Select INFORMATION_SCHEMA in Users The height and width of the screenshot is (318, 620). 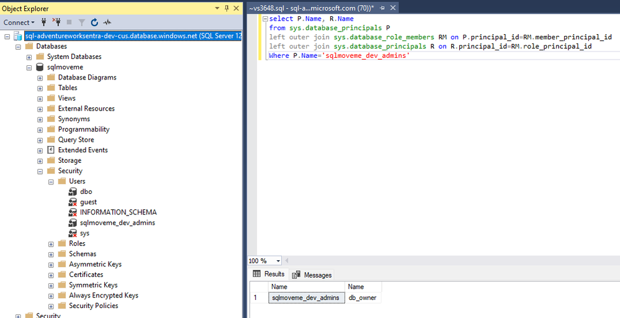[118, 212]
